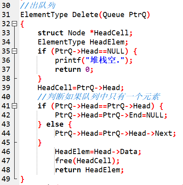Collapse the fold marker at line 32

tap(15, 24)
